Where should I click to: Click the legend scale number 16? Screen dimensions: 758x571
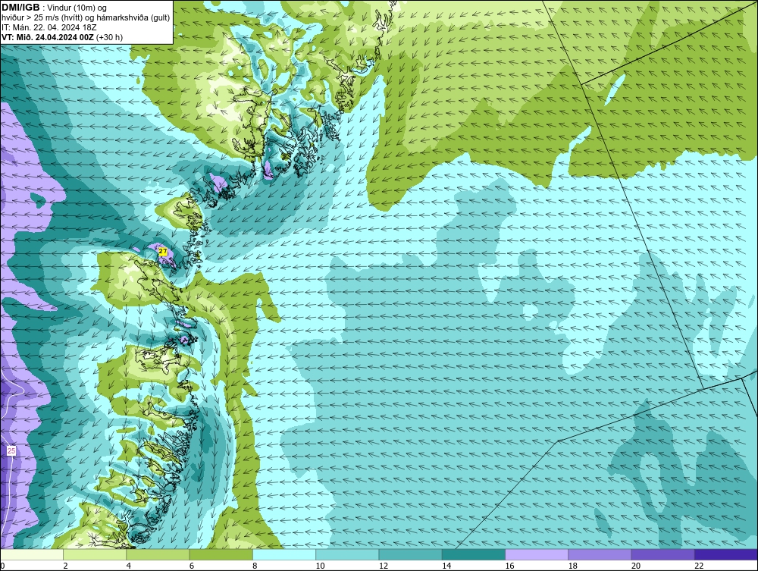click(509, 566)
